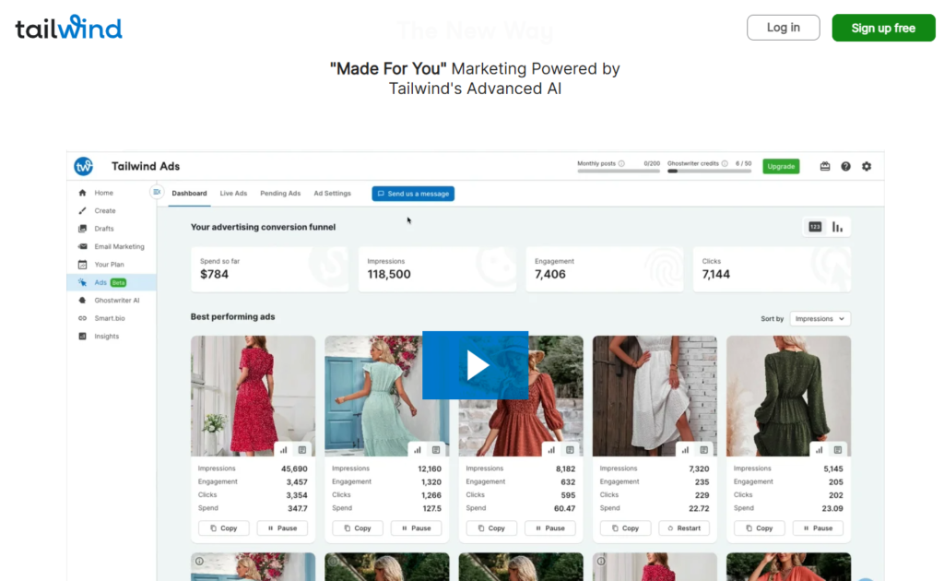Click the Ghostwriter credits info icon
Screen dimensions: 944x581
click(x=725, y=163)
